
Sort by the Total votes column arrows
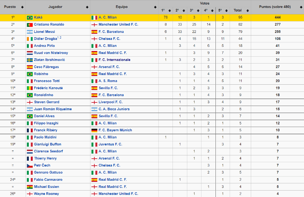(x=248, y=11)
